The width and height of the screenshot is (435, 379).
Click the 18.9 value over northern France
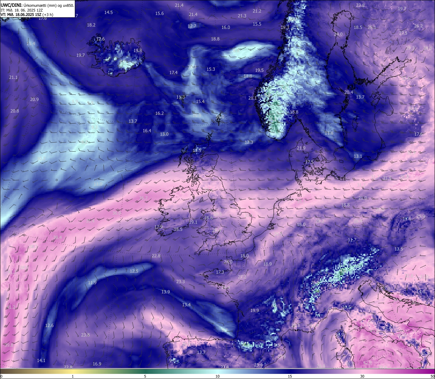(x=267, y=264)
